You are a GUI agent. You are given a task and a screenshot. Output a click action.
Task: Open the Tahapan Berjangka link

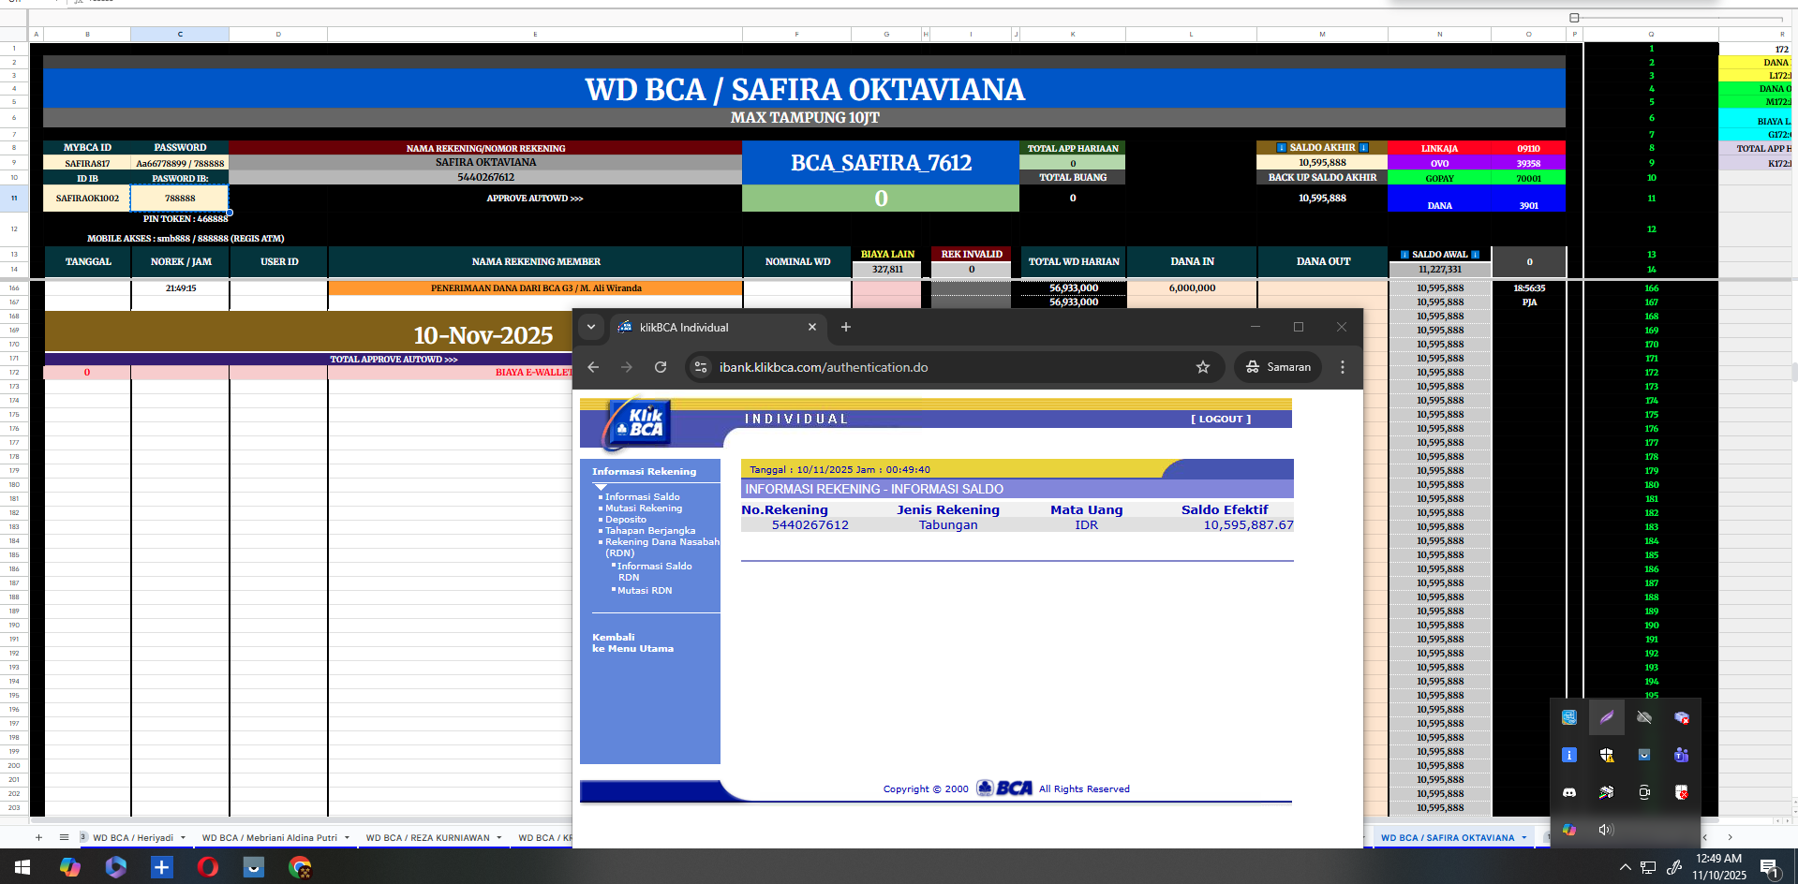650,531
